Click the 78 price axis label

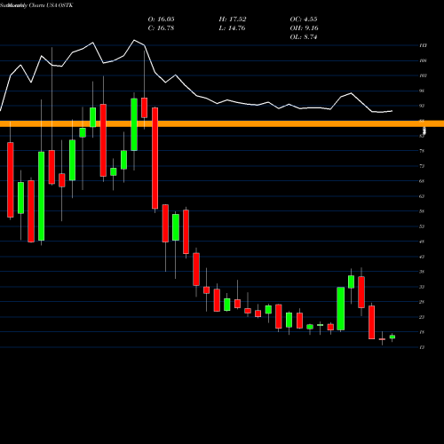point(422,151)
